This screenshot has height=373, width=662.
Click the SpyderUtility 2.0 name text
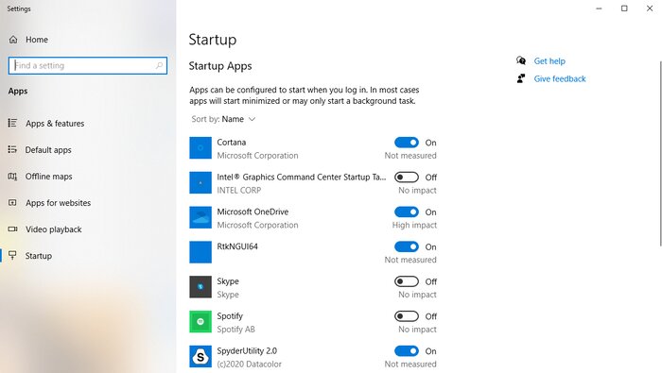pos(247,351)
